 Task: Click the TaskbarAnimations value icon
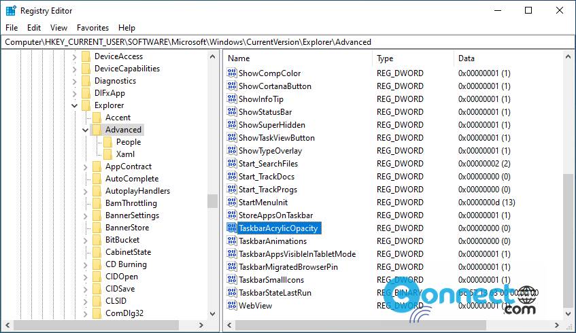coord(232,241)
